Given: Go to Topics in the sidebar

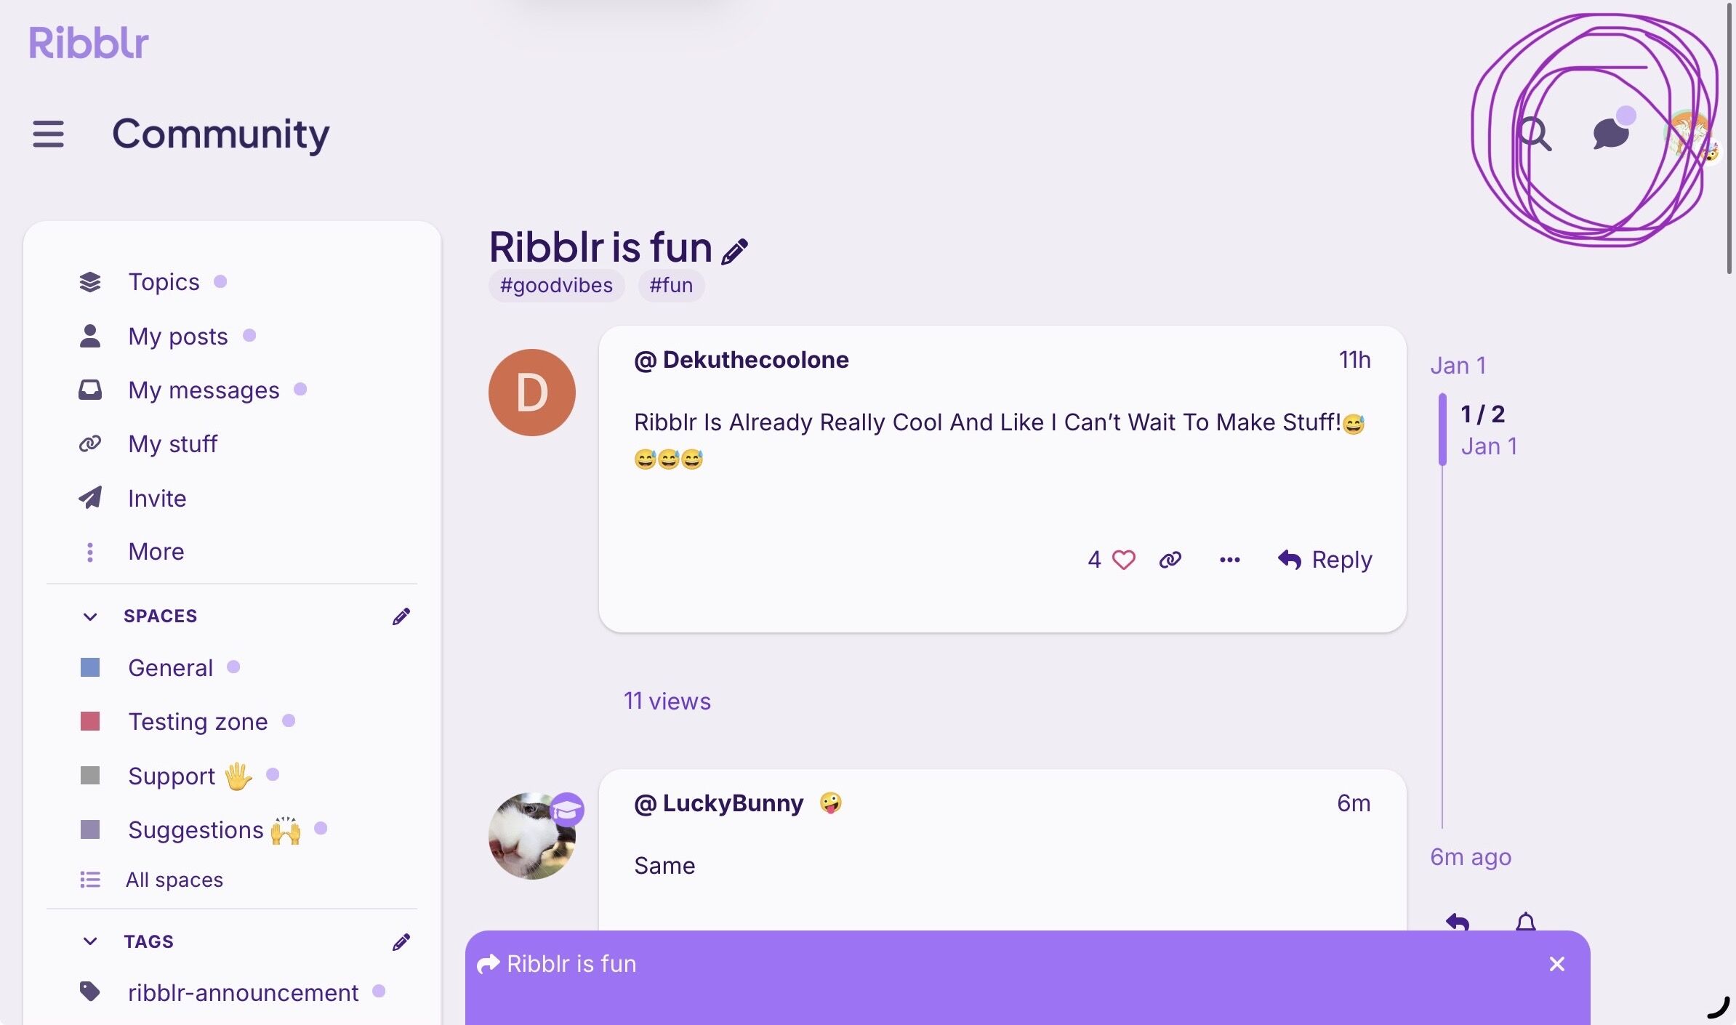Looking at the screenshot, I should [x=164, y=282].
